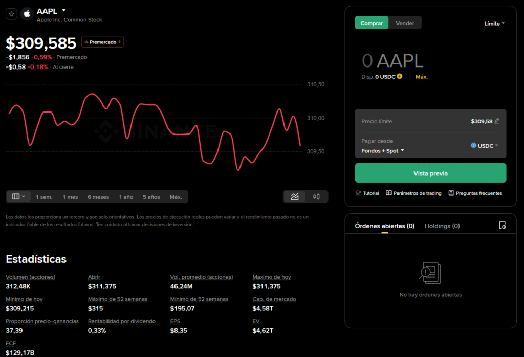The height and width of the screenshot is (357, 524).
Task: Select the 1 año time range
Action: [x=126, y=197]
